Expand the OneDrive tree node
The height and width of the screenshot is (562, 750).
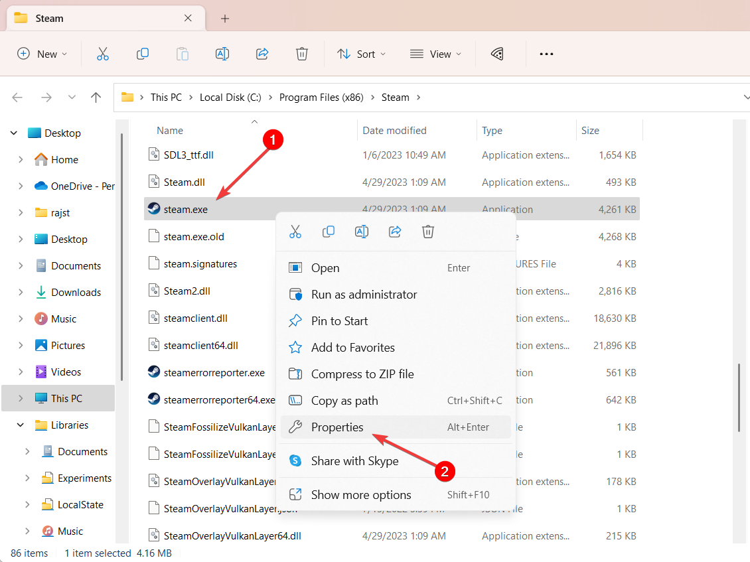(21, 186)
